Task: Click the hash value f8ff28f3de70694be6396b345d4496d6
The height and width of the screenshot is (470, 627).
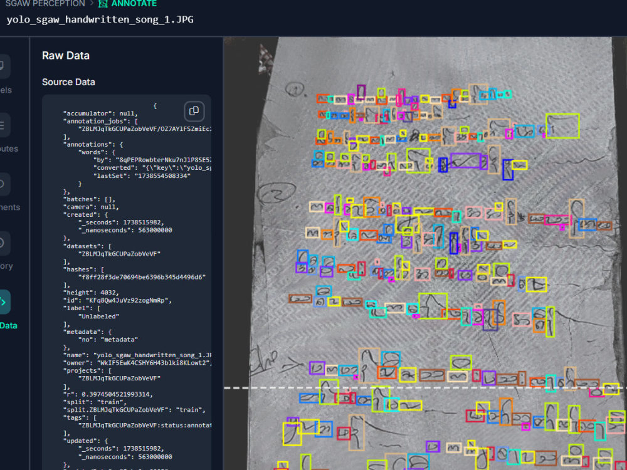Action: [142, 277]
